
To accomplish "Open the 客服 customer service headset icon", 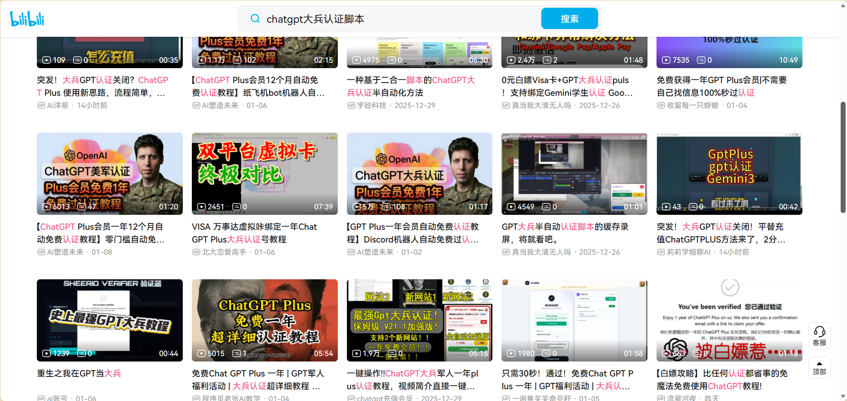I will pyautogui.click(x=819, y=336).
